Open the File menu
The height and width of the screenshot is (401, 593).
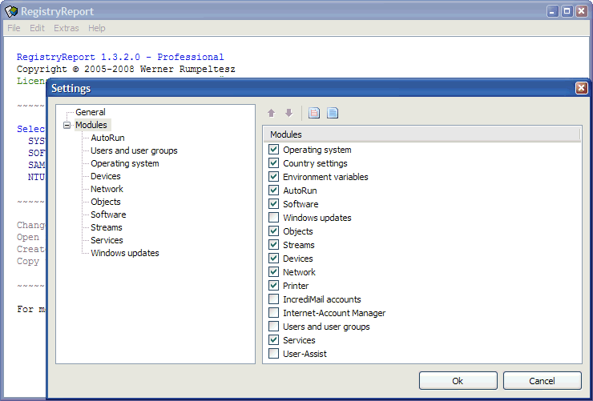point(14,28)
